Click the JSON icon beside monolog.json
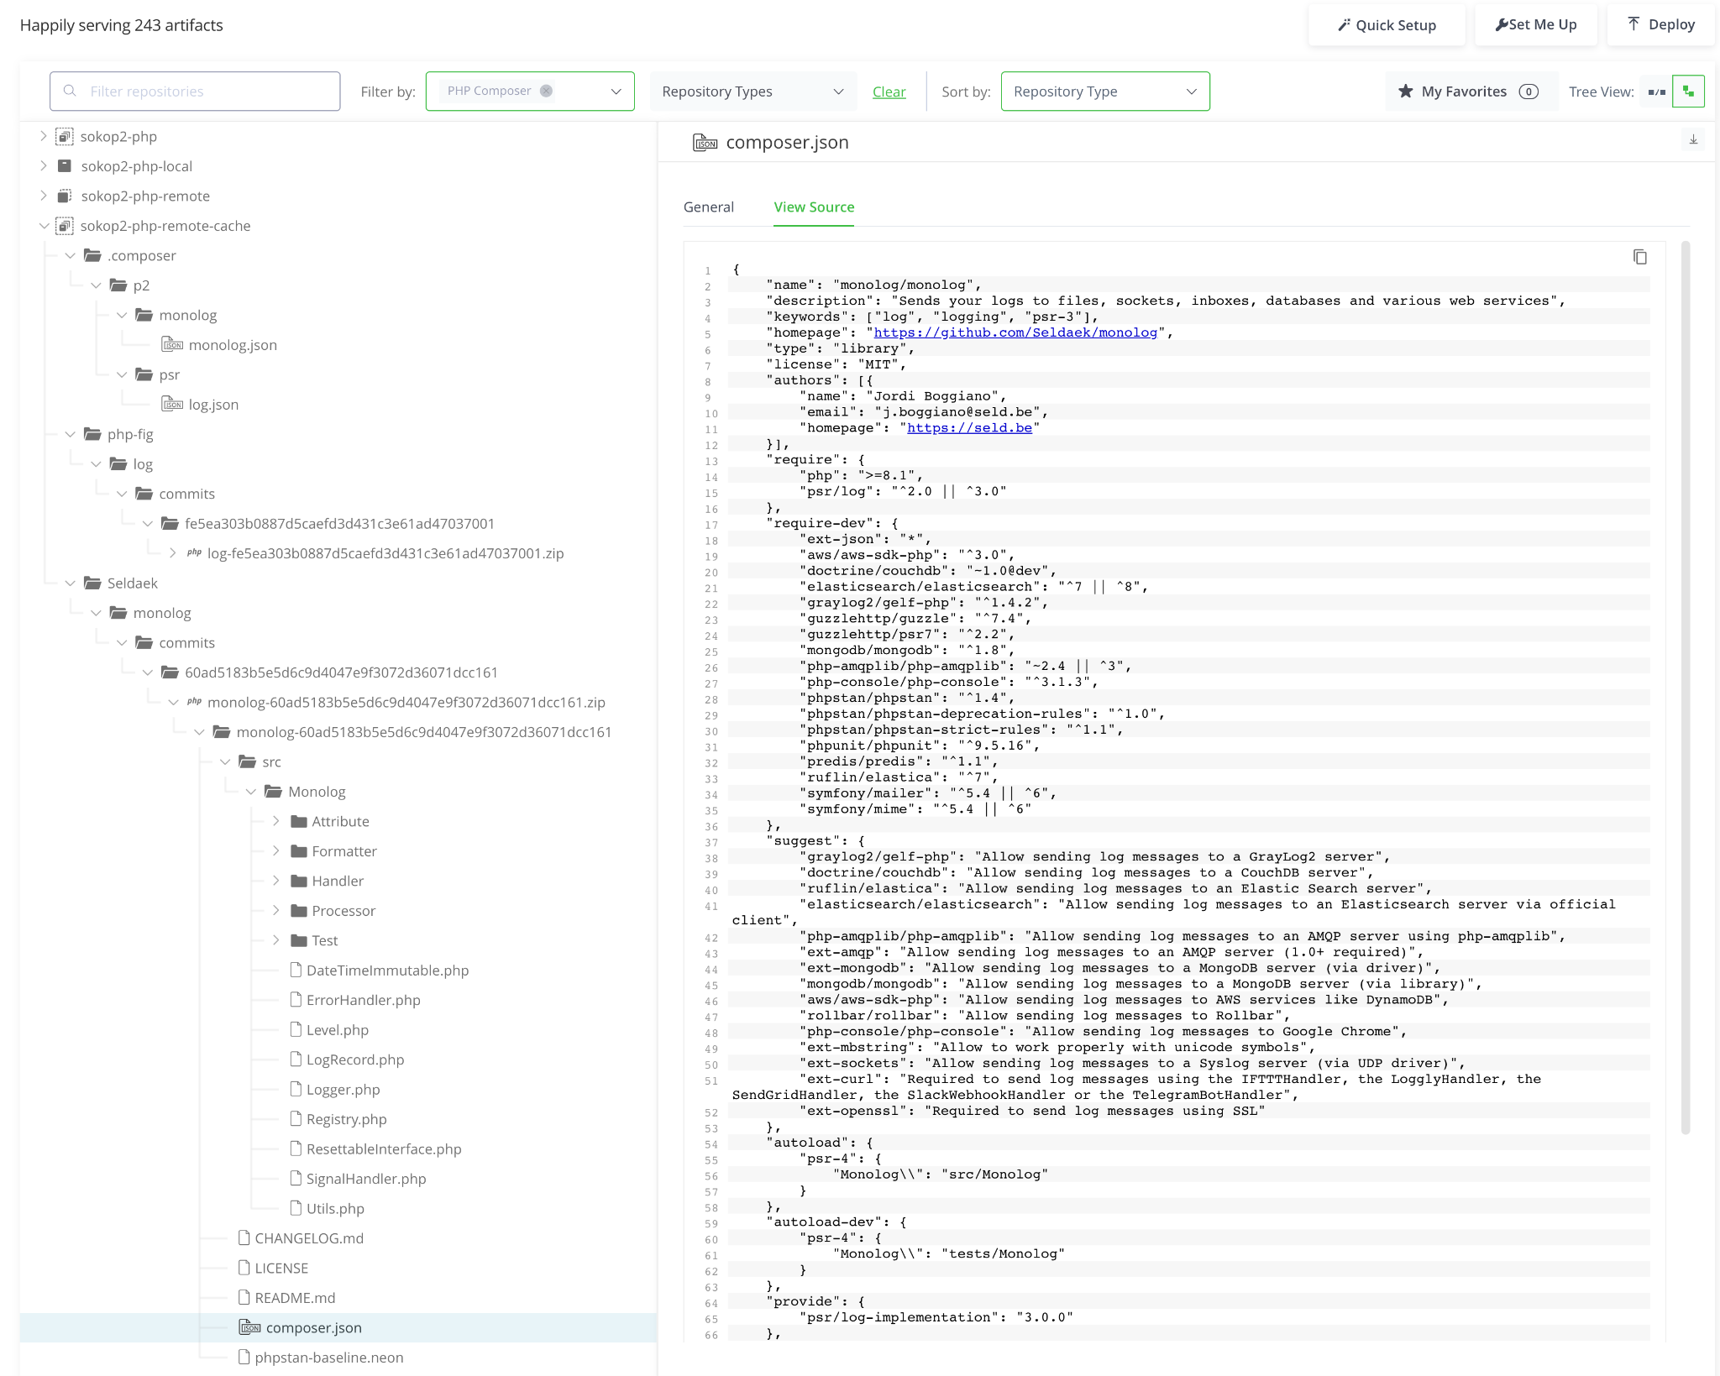 172,345
